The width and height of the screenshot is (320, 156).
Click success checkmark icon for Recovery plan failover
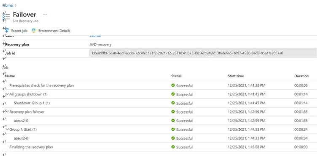click(173, 111)
